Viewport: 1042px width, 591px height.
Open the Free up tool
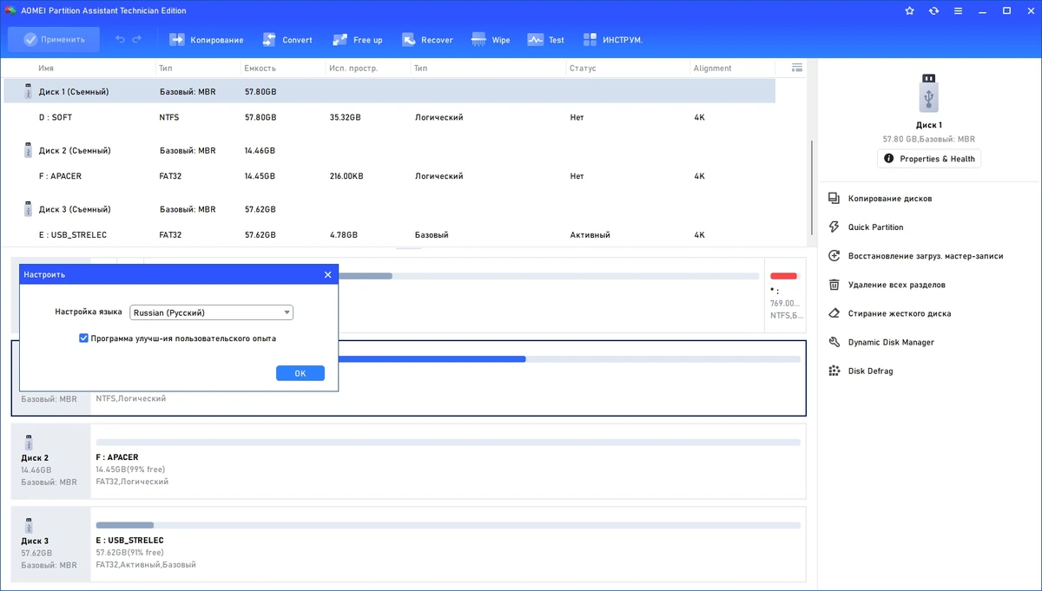click(356, 40)
